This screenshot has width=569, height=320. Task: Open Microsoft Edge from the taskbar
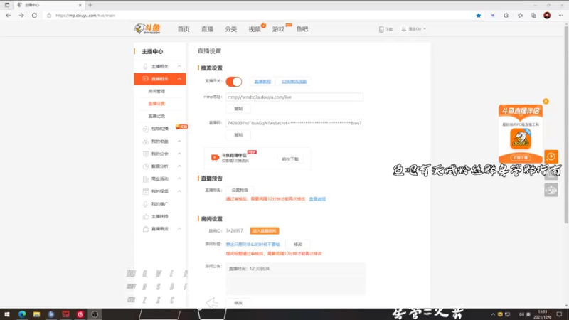(22, 314)
